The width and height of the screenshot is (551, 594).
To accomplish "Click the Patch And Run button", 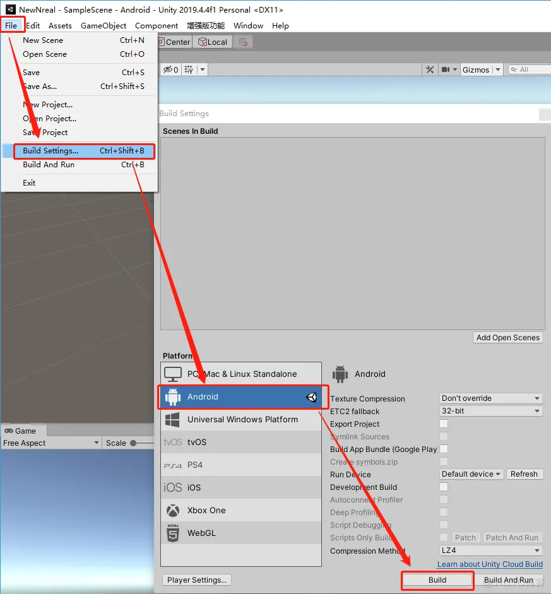I will [512, 538].
